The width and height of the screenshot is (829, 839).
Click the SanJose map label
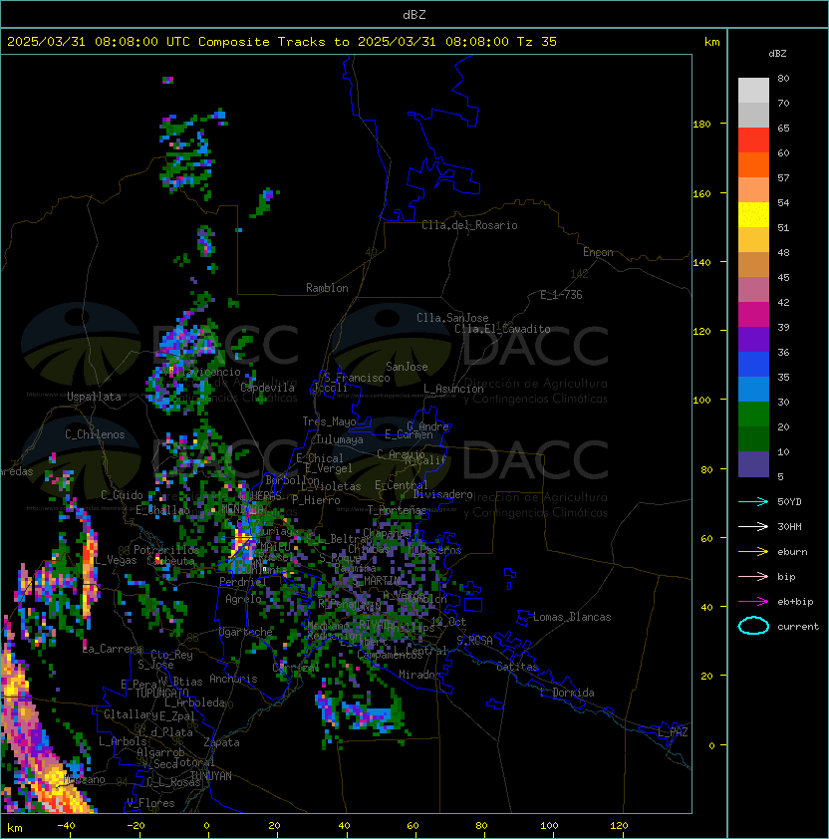(x=407, y=367)
